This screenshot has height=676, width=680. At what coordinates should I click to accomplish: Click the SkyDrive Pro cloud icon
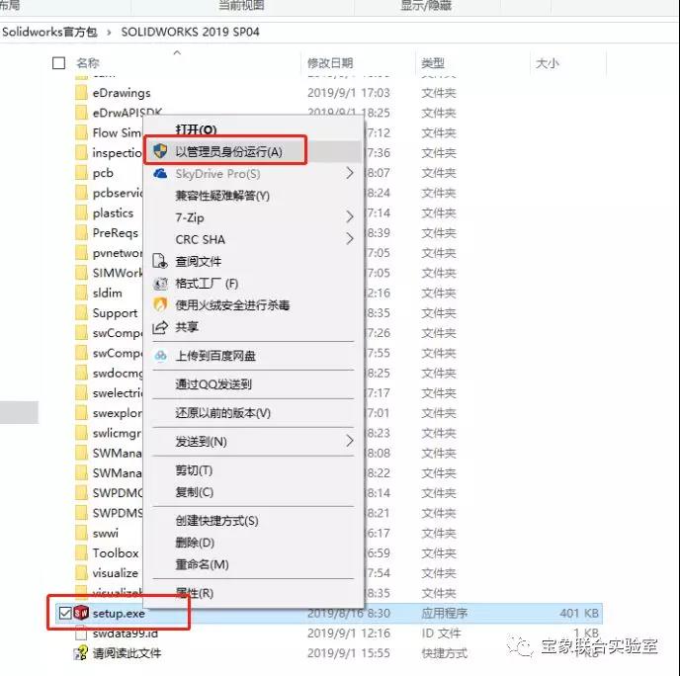coord(160,173)
